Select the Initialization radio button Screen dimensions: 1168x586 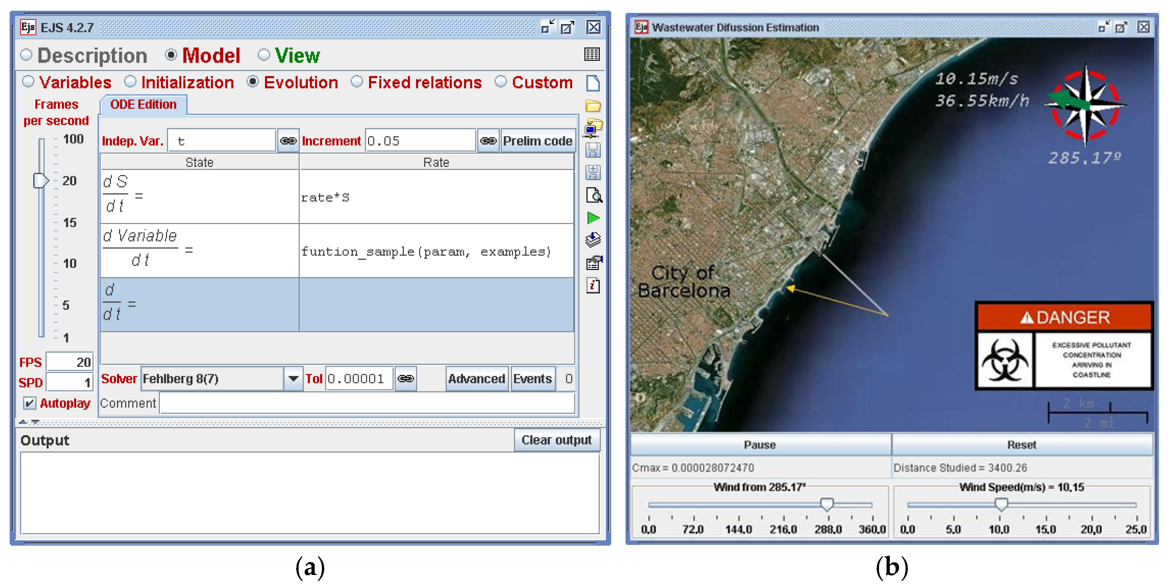point(131,82)
